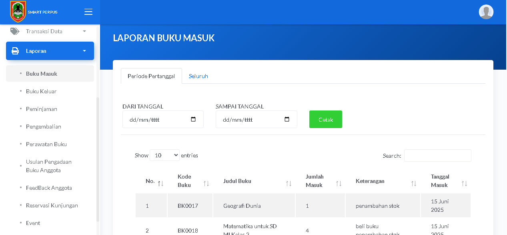
Task: Switch to the Seluruh tab
Action: pyautogui.click(x=198, y=76)
